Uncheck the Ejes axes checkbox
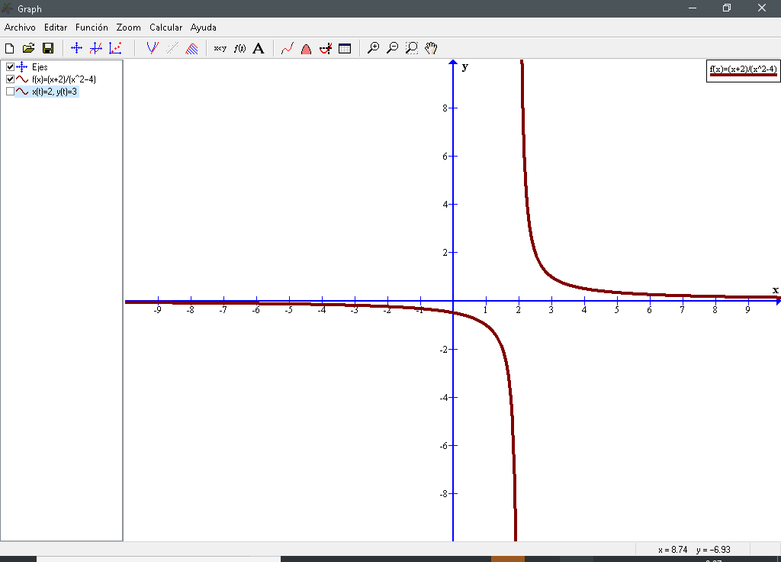Viewport: 781px width, 562px height. (x=10, y=67)
